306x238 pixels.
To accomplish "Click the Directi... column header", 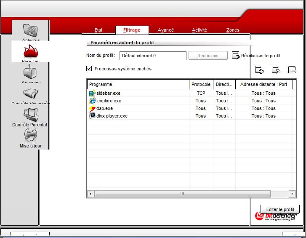I will 224,84.
